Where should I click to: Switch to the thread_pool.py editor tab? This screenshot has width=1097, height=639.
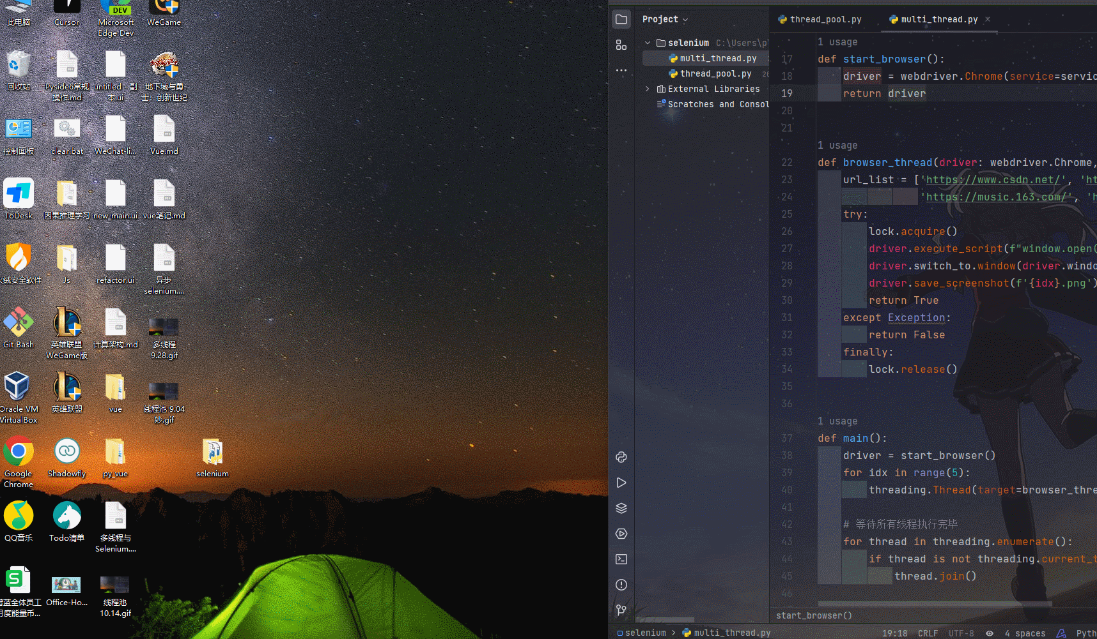[x=820, y=19]
